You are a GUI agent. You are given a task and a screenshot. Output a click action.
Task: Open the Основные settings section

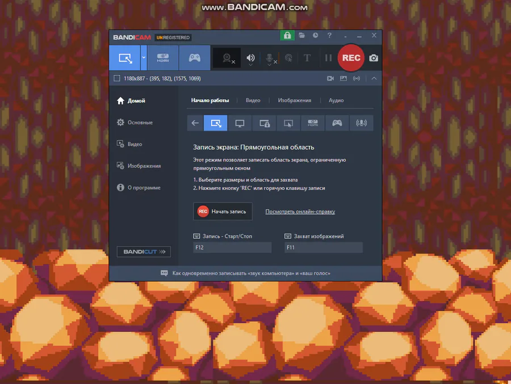[x=135, y=123]
